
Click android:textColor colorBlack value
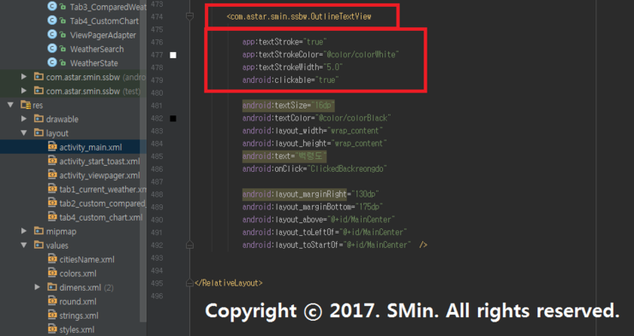click(x=353, y=118)
